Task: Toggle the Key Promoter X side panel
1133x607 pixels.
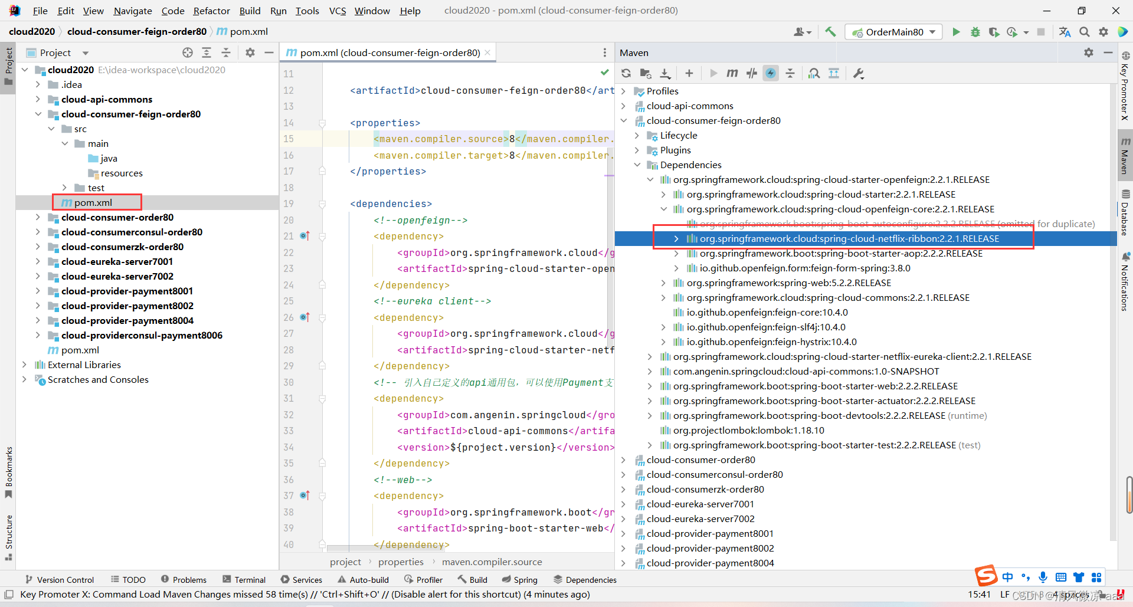Action: pyautogui.click(x=1125, y=86)
